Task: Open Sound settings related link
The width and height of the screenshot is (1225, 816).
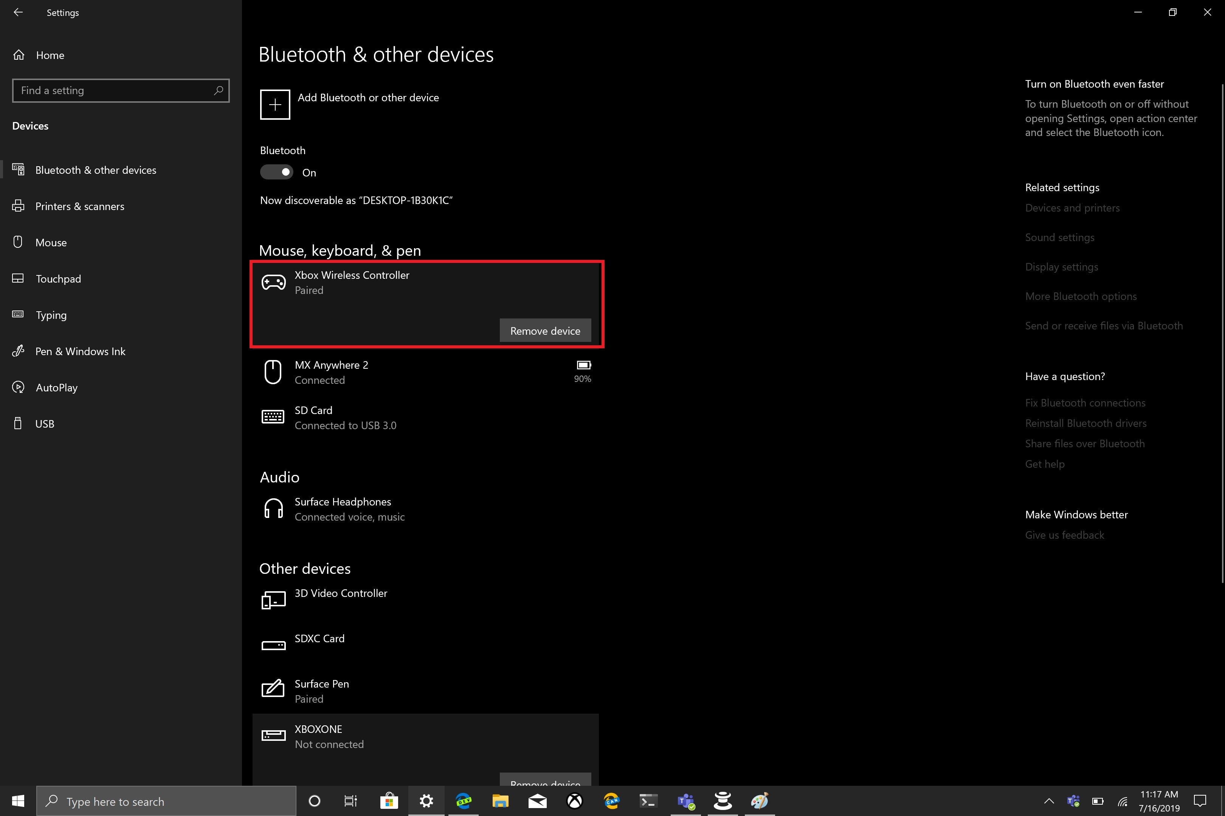Action: tap(1059, 237)
